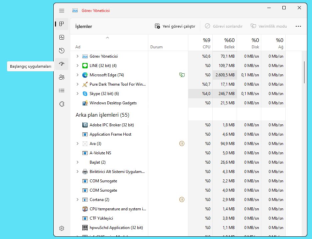
Task: Open the App history page in sidebar
Action: (x=62, y=51)
